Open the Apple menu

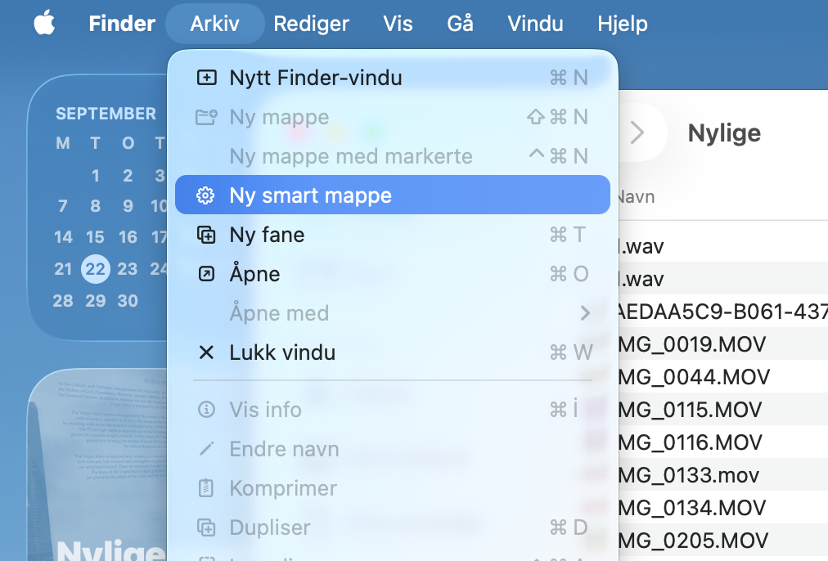point(44,24)
